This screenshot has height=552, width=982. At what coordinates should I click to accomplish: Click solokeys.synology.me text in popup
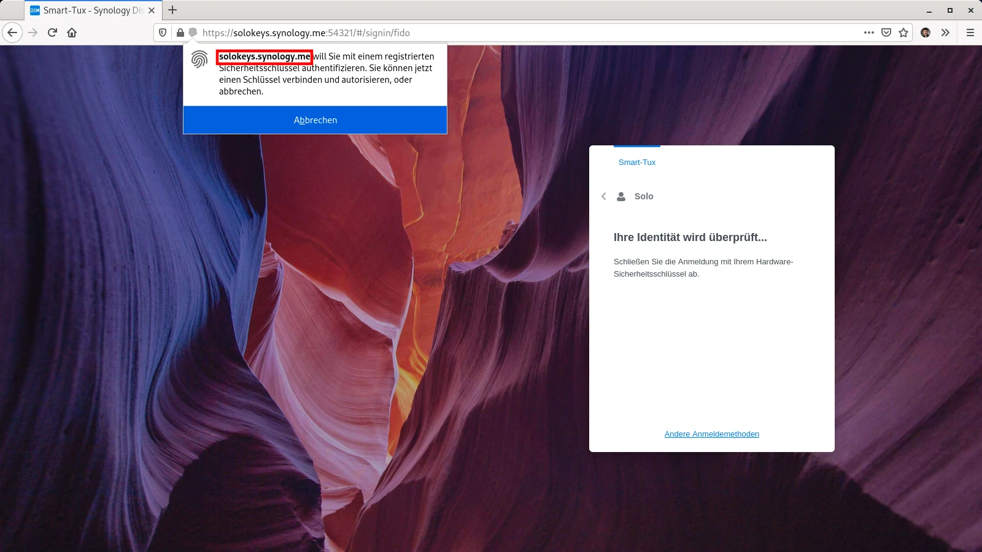click(265, 56)
